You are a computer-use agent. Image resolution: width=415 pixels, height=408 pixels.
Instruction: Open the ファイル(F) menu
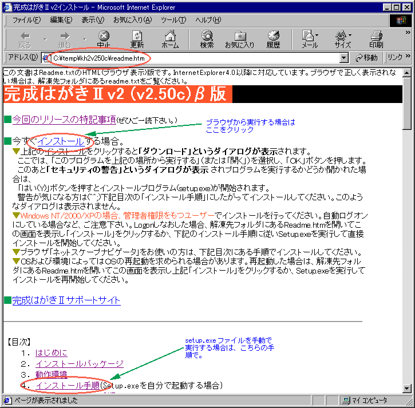tap(26, 20)
